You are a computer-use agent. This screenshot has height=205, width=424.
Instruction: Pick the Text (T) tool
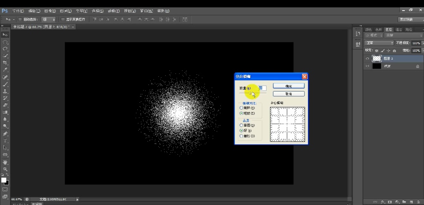(5, 141)
